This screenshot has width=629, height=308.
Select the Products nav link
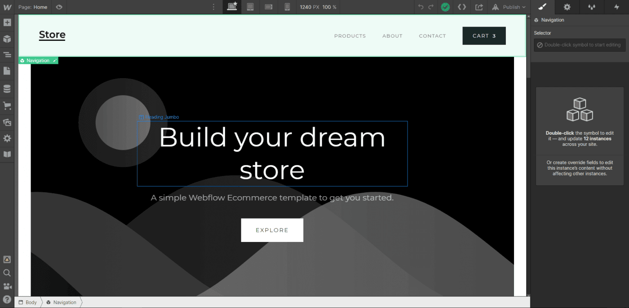point(350,36)
